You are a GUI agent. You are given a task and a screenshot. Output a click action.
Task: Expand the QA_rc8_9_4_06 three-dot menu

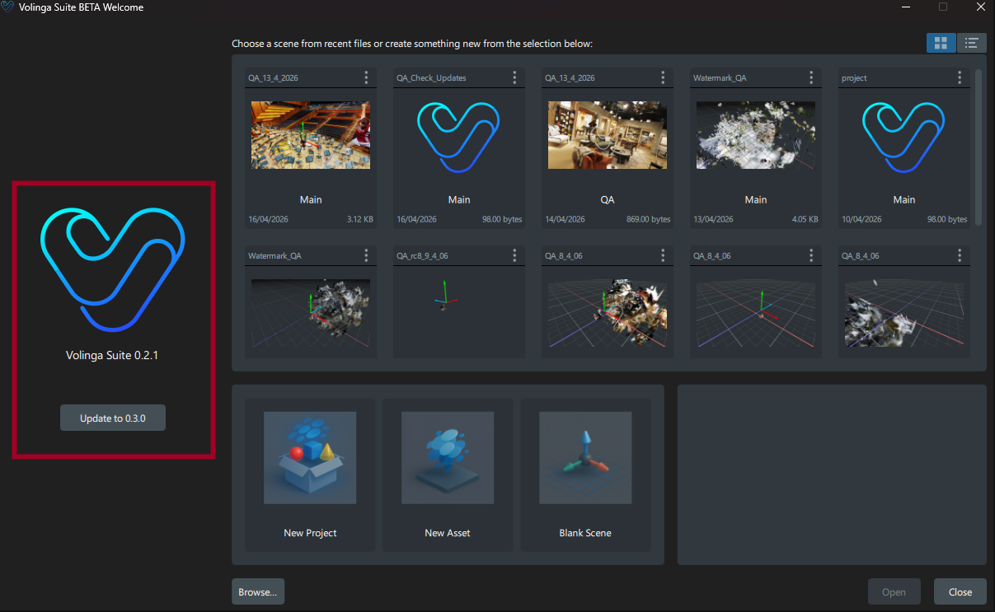[515, 255]
